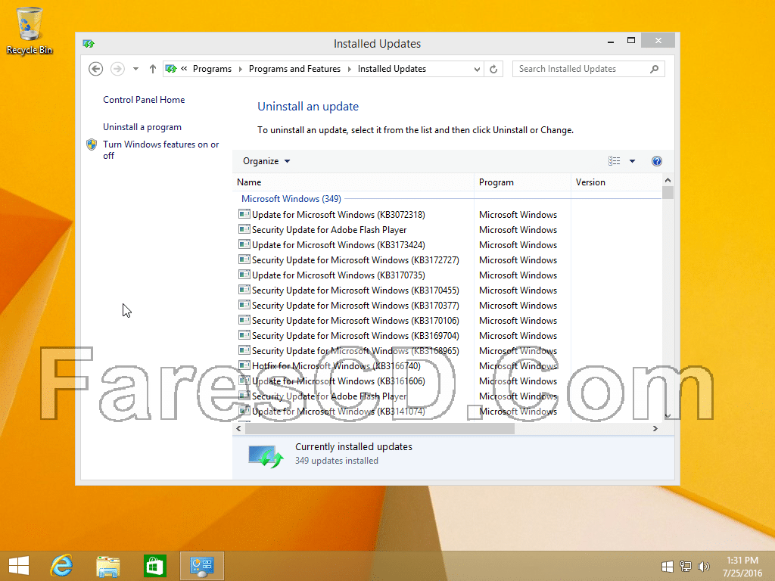The height and width of the screenshot is (581, 775).
Task: Select Update for Microsoft Windows (KB3072318)
Action: [338, 215]
